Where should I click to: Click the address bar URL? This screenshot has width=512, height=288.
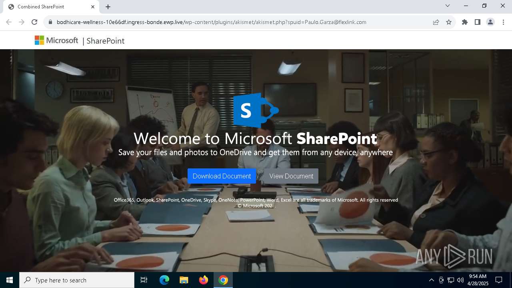coord(212,22)
